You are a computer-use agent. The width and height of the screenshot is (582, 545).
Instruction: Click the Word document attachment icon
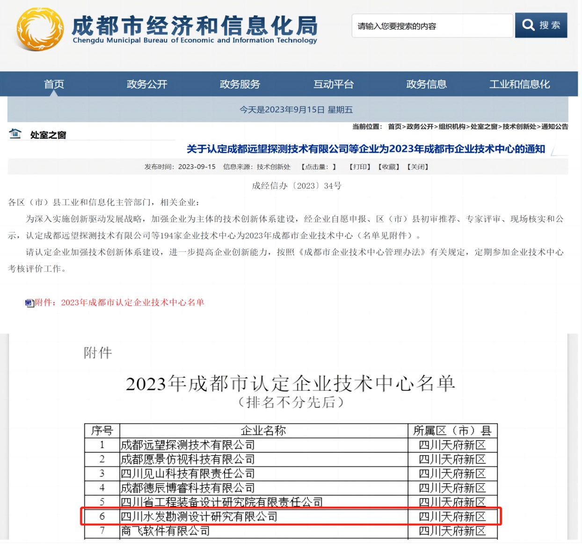[x=29, y=303]
